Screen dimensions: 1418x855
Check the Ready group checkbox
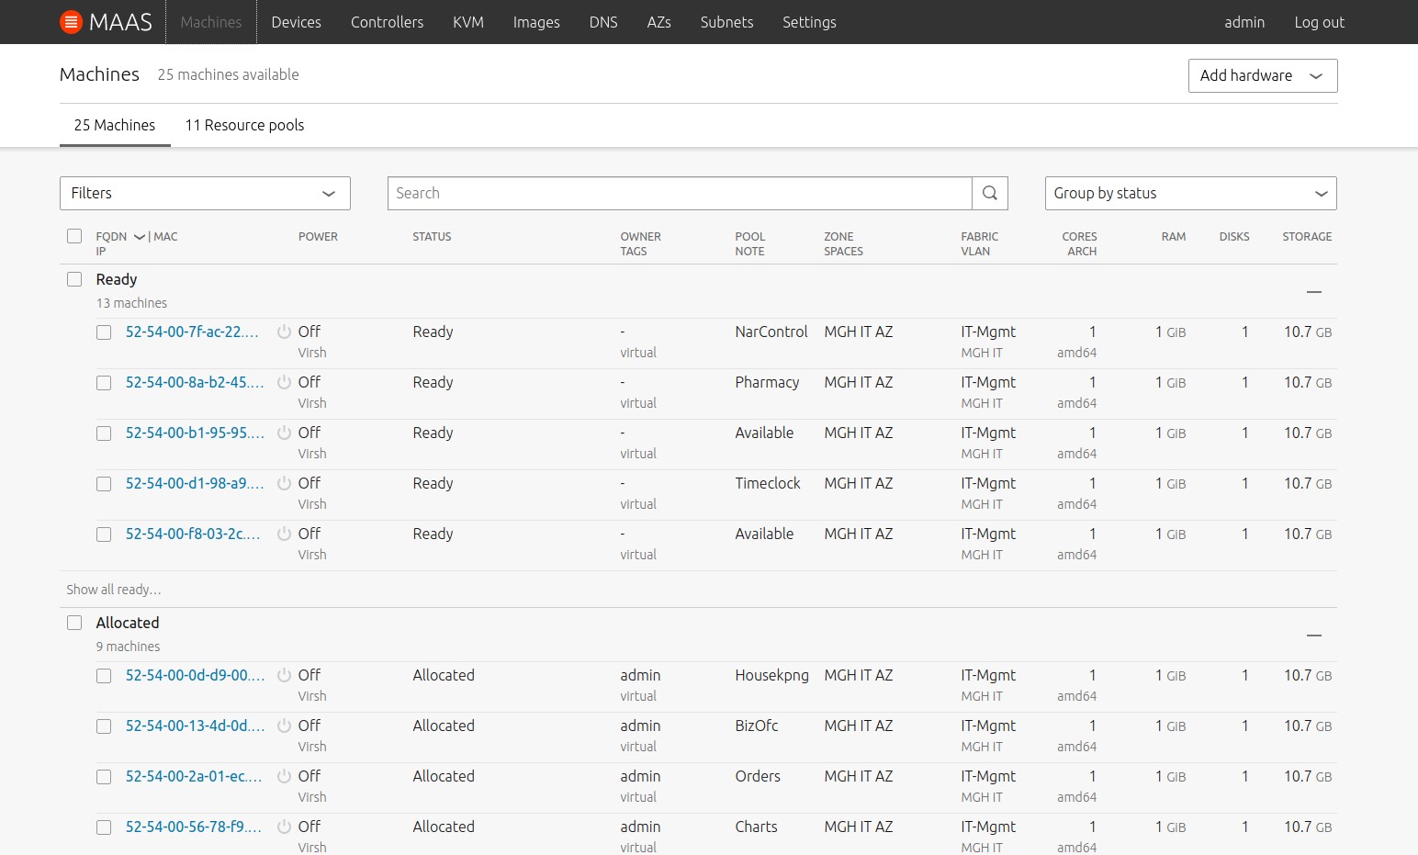pyautogui.click(x=74, y=279)
